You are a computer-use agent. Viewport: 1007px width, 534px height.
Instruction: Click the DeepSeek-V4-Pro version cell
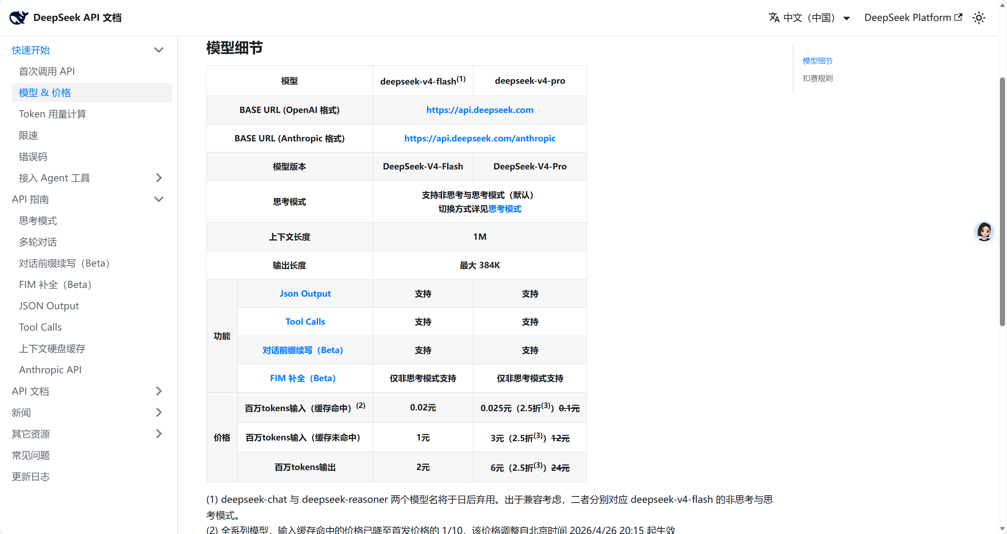[530, 166]
